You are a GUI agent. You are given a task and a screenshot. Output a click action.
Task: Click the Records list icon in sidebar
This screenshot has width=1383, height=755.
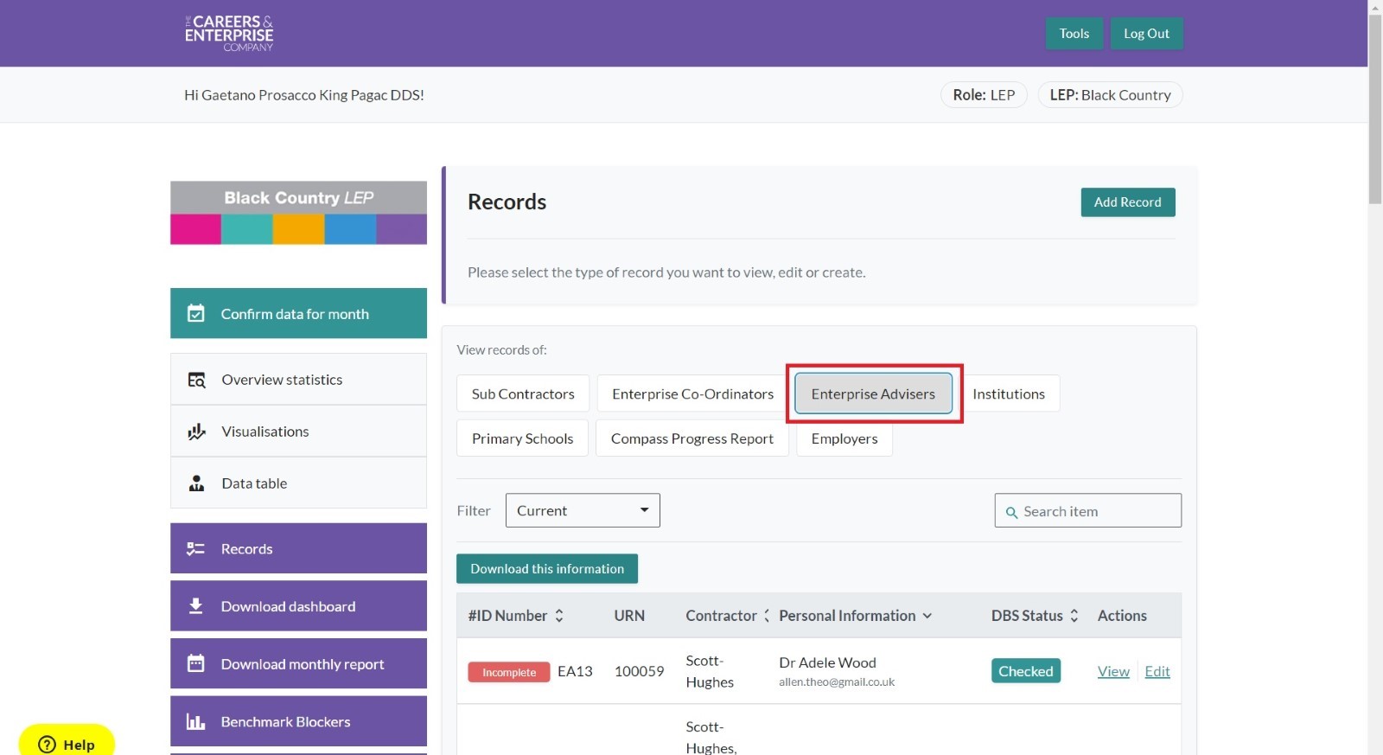point(196,549)
